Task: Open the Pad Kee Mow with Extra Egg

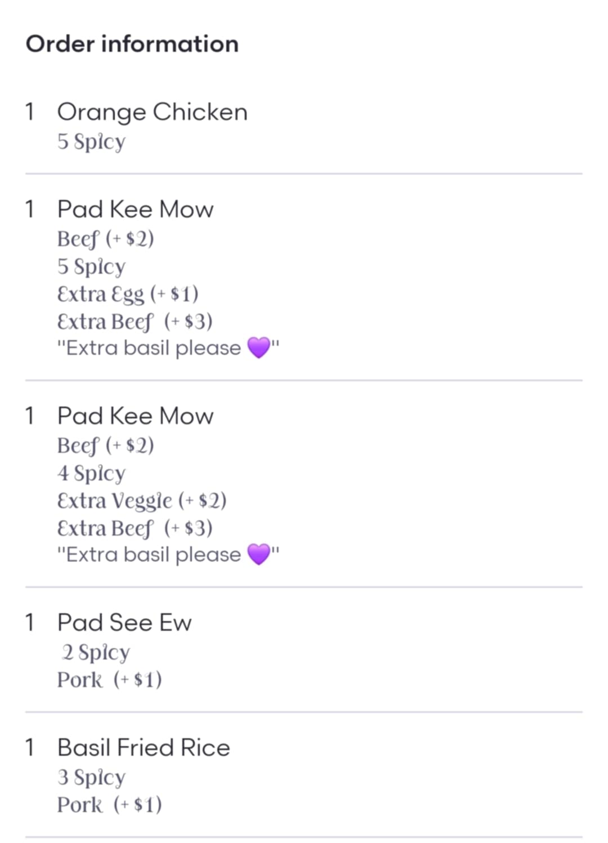Action: 135,209
